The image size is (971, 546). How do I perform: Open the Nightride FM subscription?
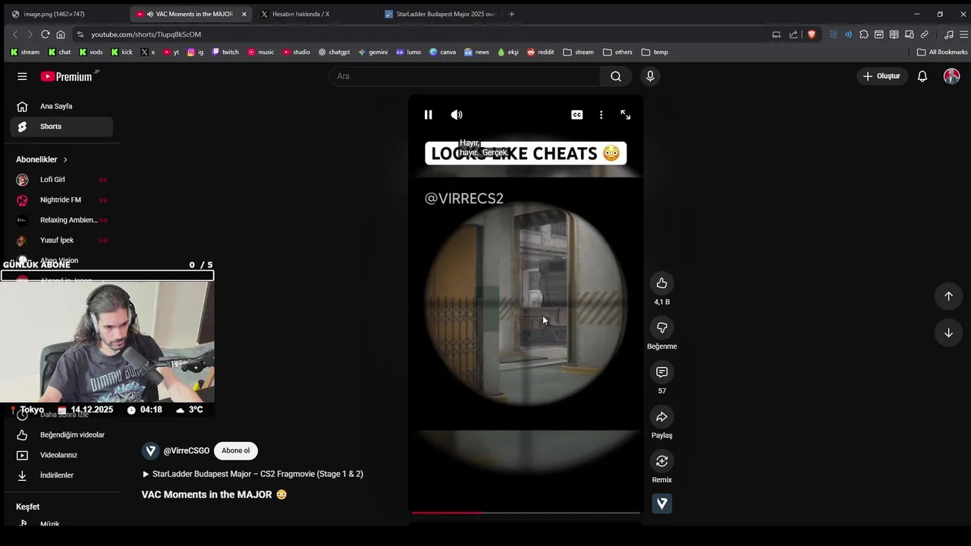pos(61,199)
